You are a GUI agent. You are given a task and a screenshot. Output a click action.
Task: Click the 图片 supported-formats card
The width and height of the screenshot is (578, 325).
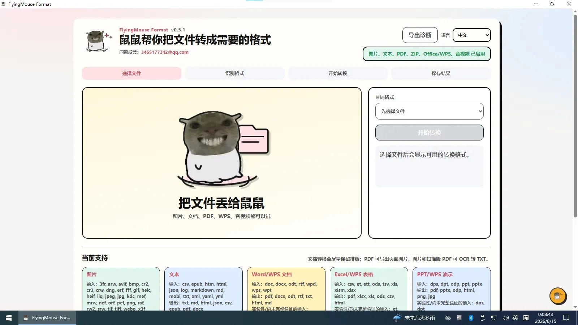click(x=121, y=289)
